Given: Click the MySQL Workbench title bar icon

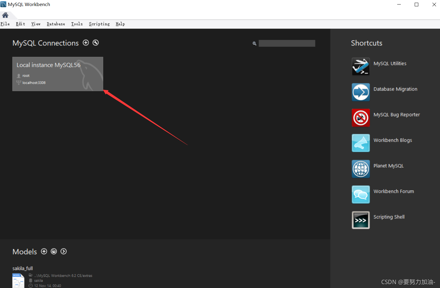Looking at the screenshot, I should point(4,5).
